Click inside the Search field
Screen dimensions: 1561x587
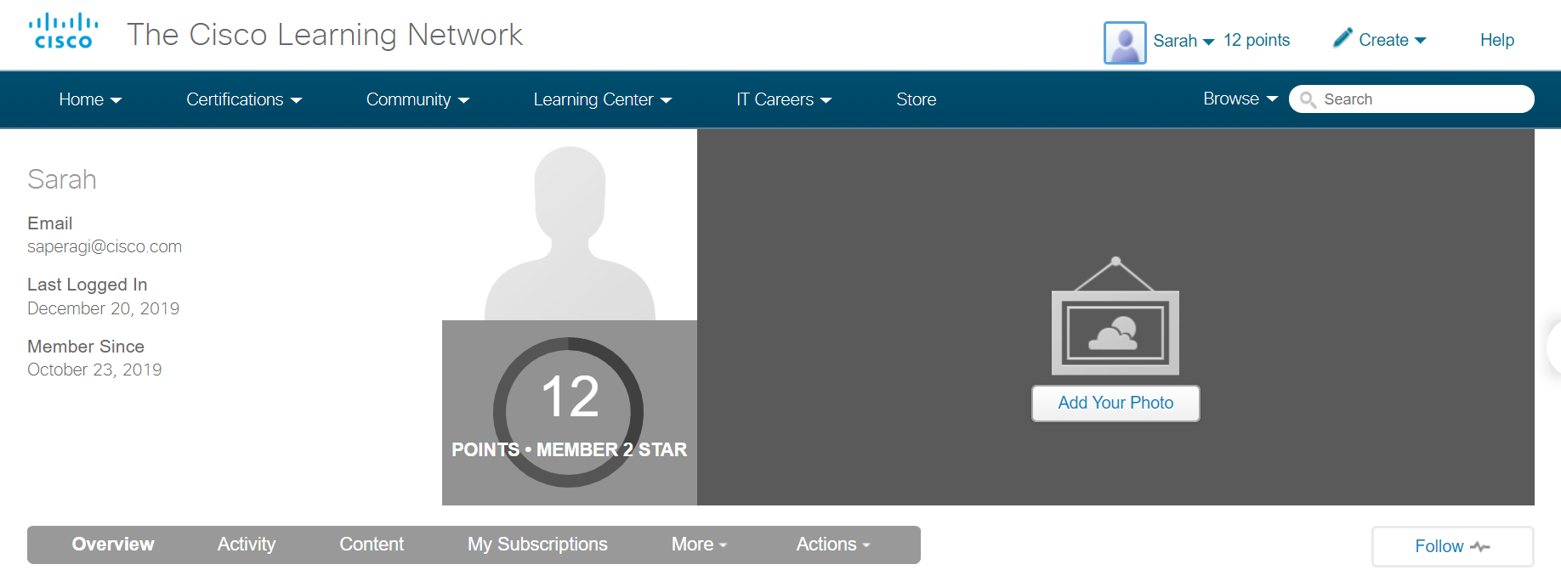(x=1411, y=99)
